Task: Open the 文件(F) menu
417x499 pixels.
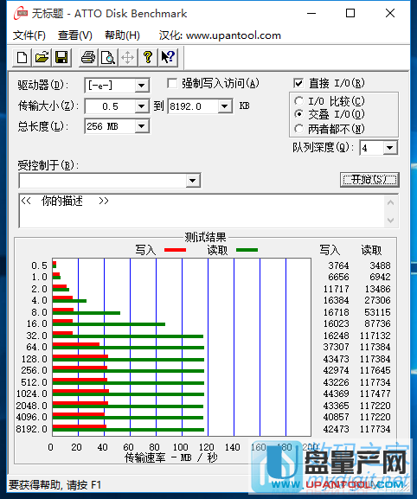Action: pyautogui.click(x=29, y=35)
